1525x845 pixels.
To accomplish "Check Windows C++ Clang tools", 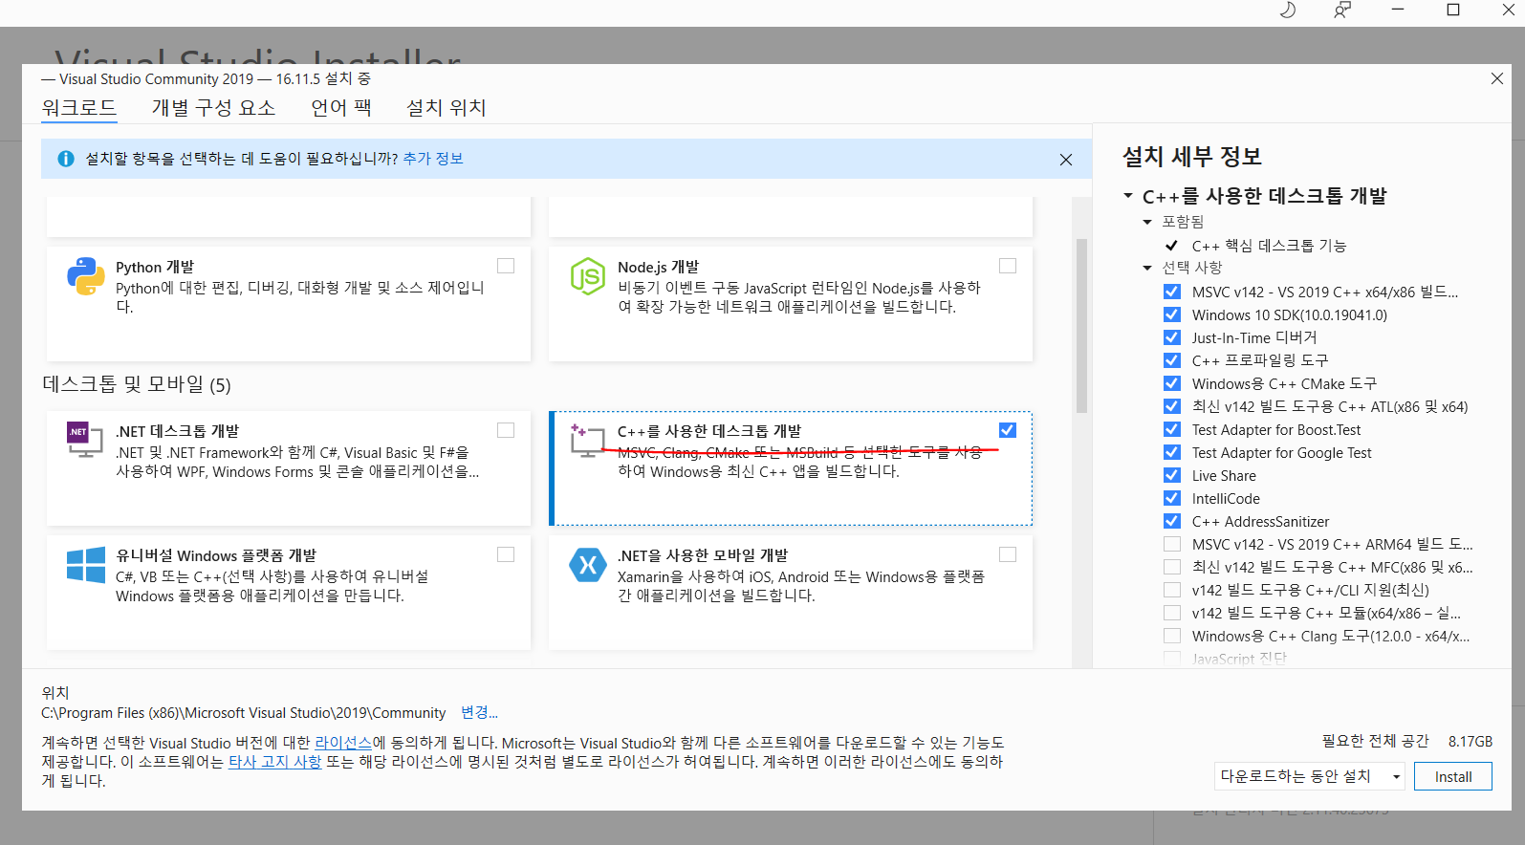I will click(x=1172, y=636).
